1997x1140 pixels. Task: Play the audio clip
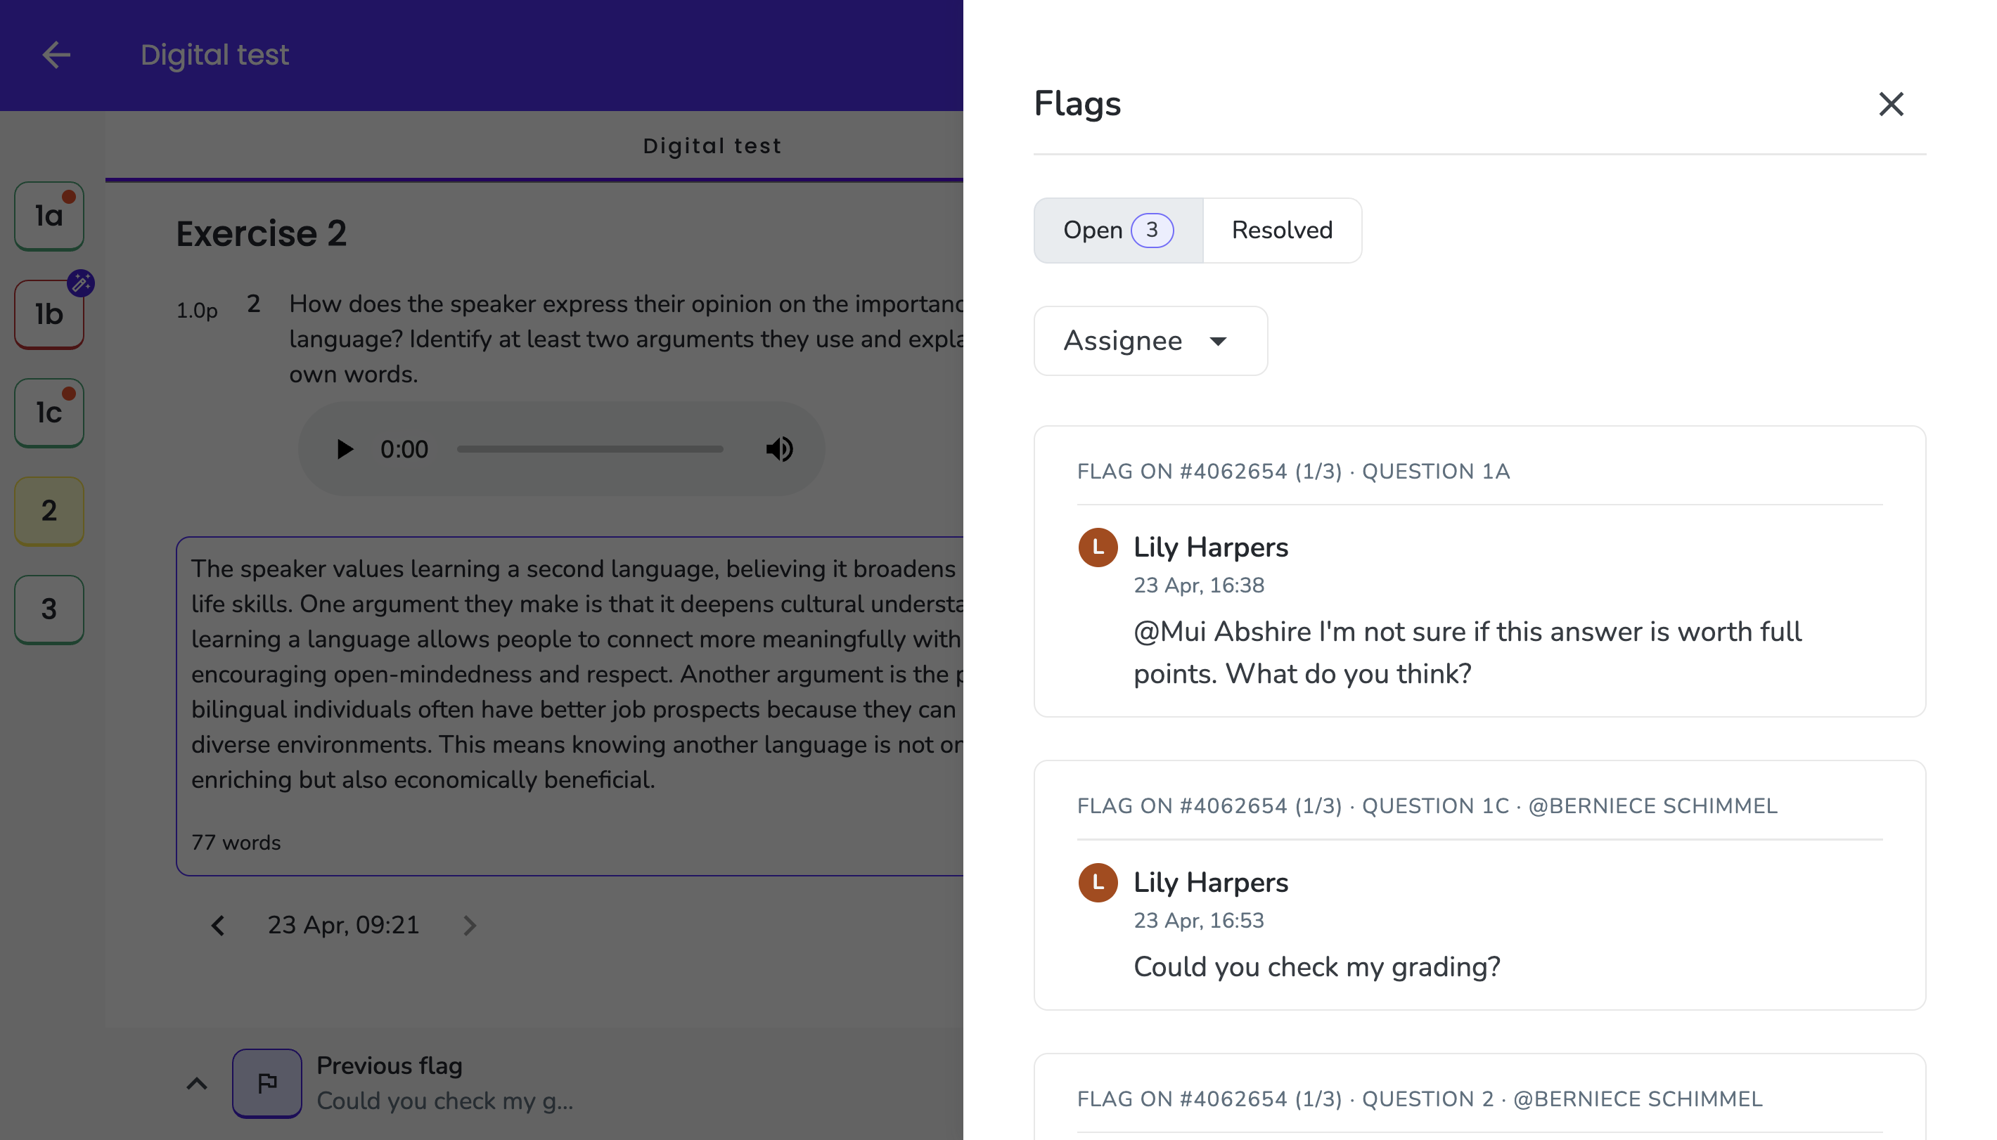point(344,448)
